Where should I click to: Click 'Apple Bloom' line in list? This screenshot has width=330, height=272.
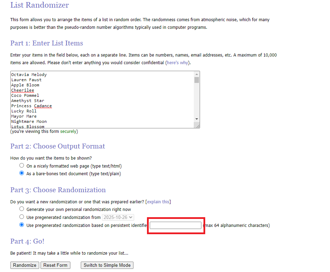(x=25, y=85)
